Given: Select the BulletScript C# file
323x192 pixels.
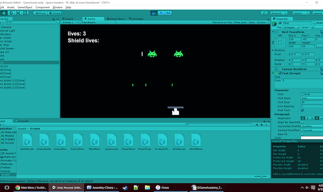Looking at the screenshot, I should tap(27, 140).
